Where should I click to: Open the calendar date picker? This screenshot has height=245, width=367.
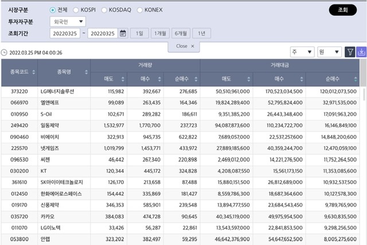click(x=123, y=33)
